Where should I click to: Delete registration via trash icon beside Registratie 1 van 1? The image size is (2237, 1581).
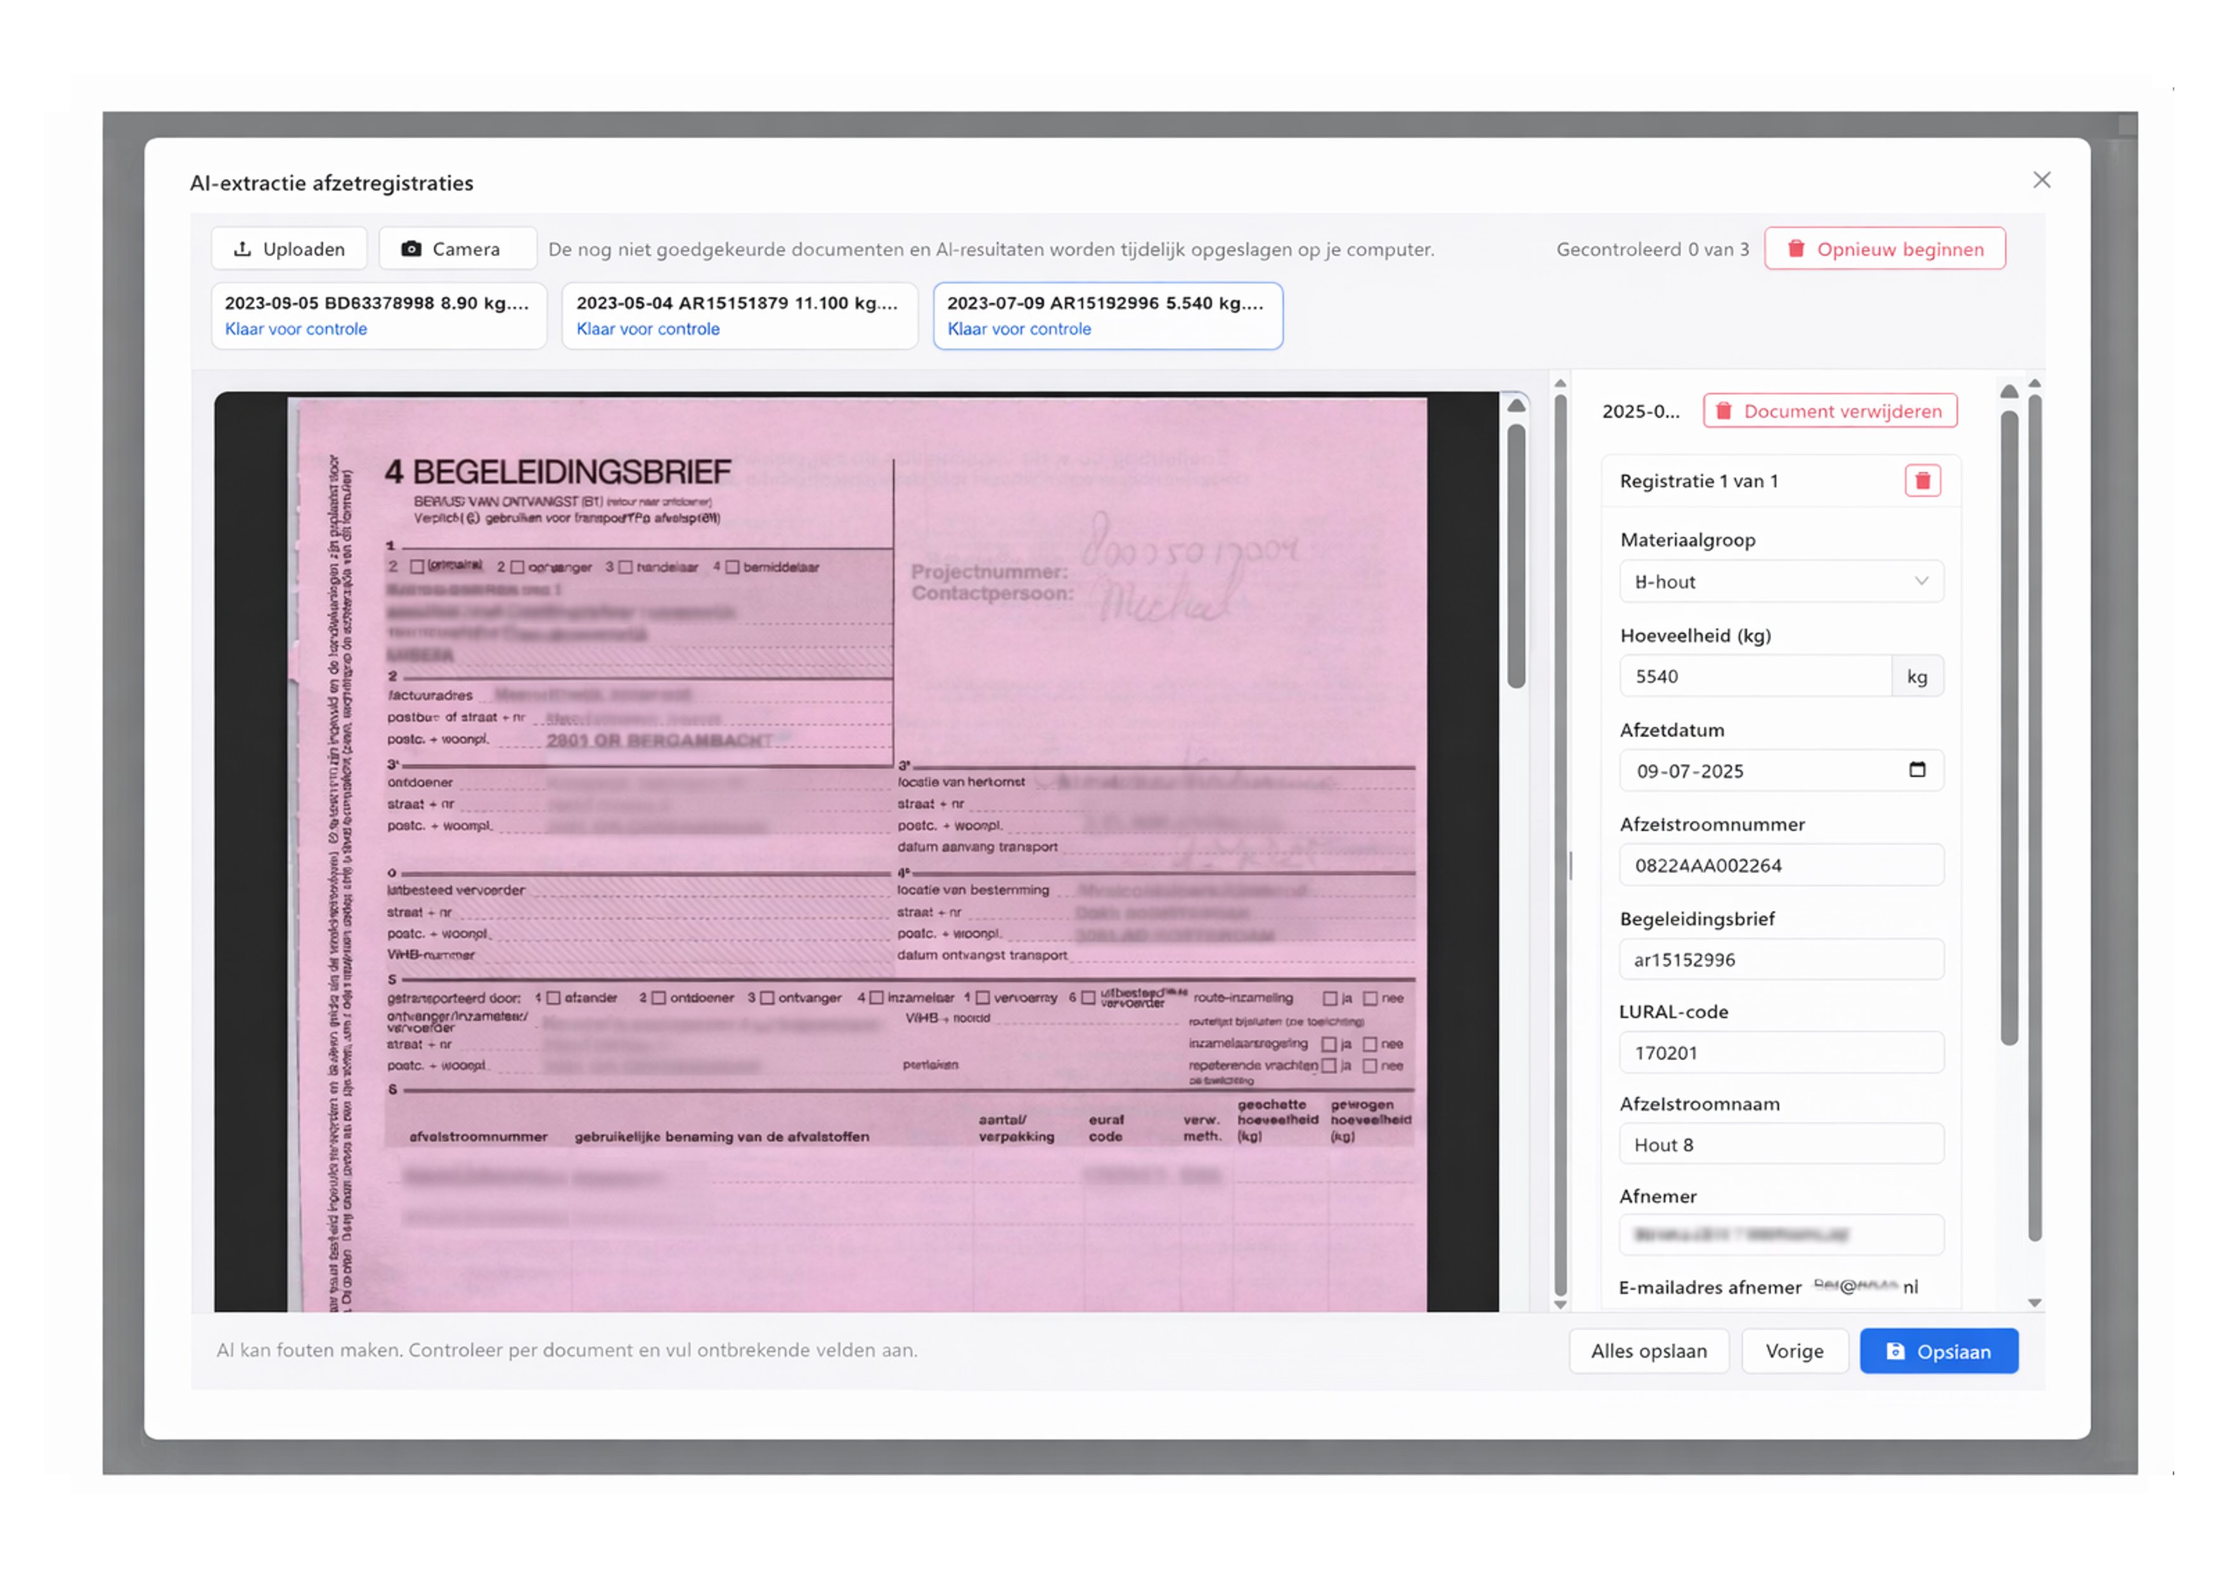pyautogui.click(x=1923, y=479)
